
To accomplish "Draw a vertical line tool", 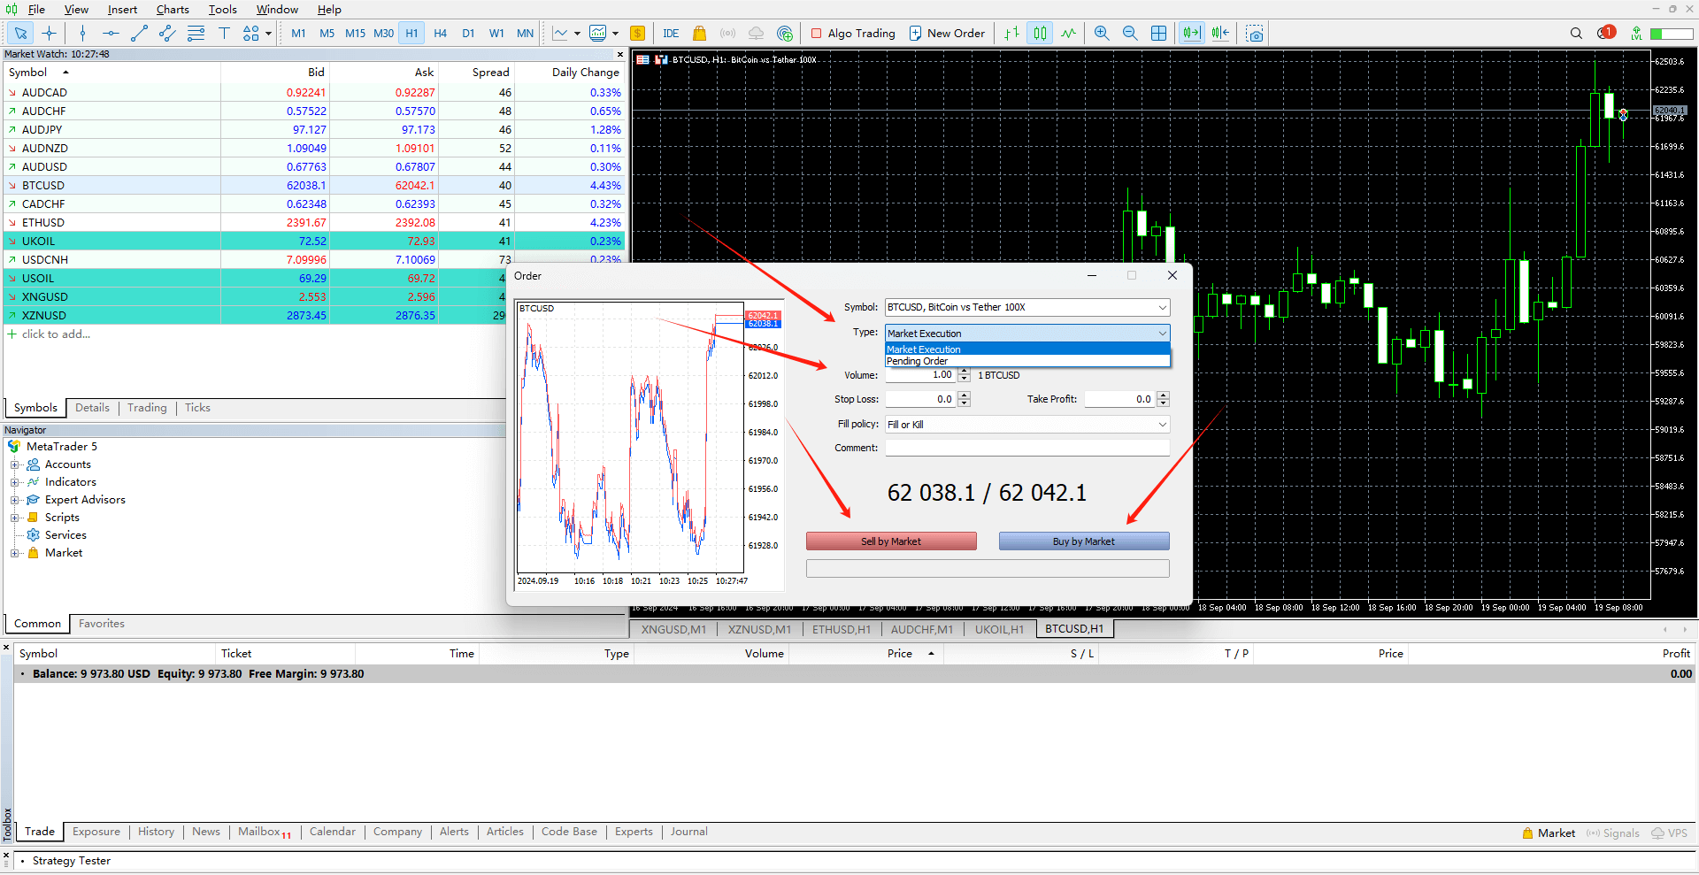I will click(x=82, y=34).
